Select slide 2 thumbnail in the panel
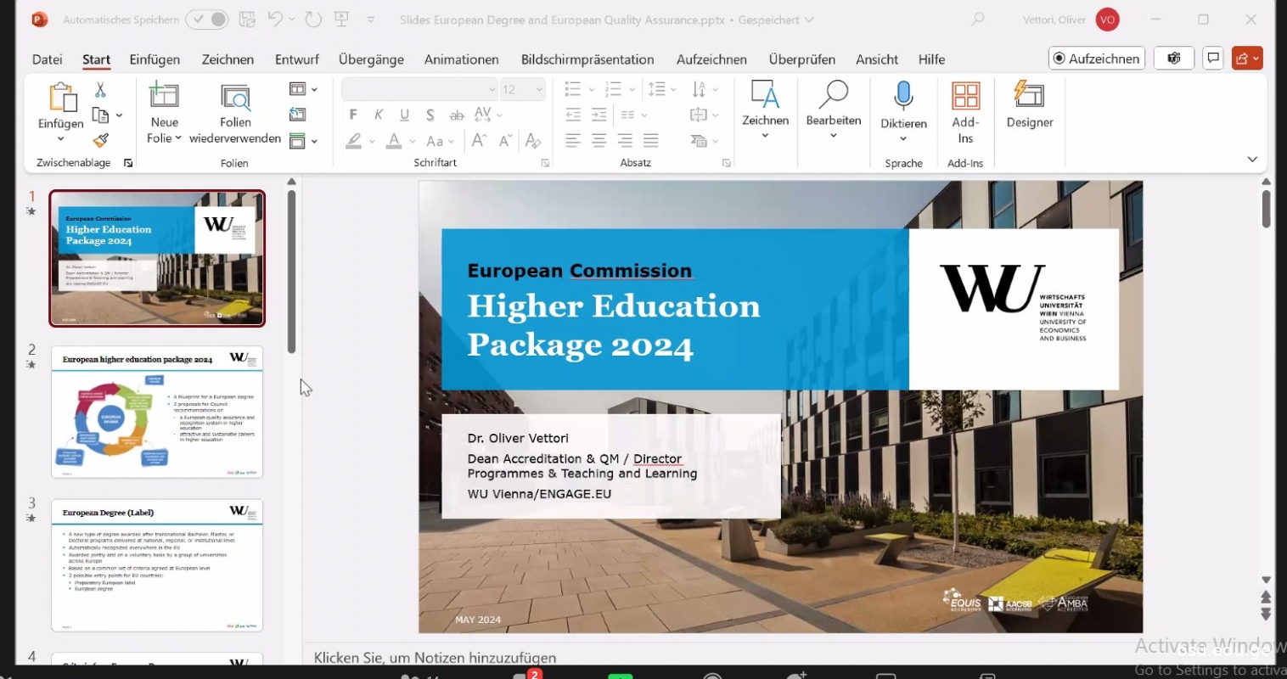 157,412
